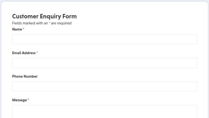
Task: Click the word Number in the label
Action: point(31,76)
